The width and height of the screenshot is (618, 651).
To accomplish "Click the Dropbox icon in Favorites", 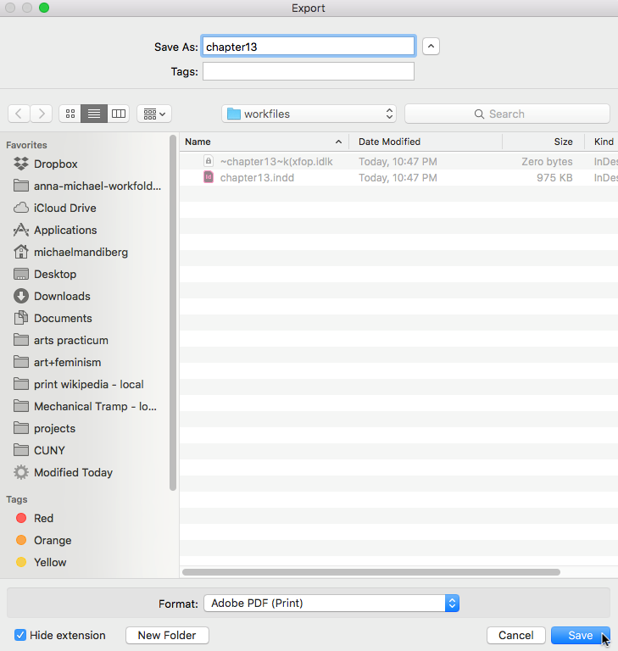I will pos(21,164).
